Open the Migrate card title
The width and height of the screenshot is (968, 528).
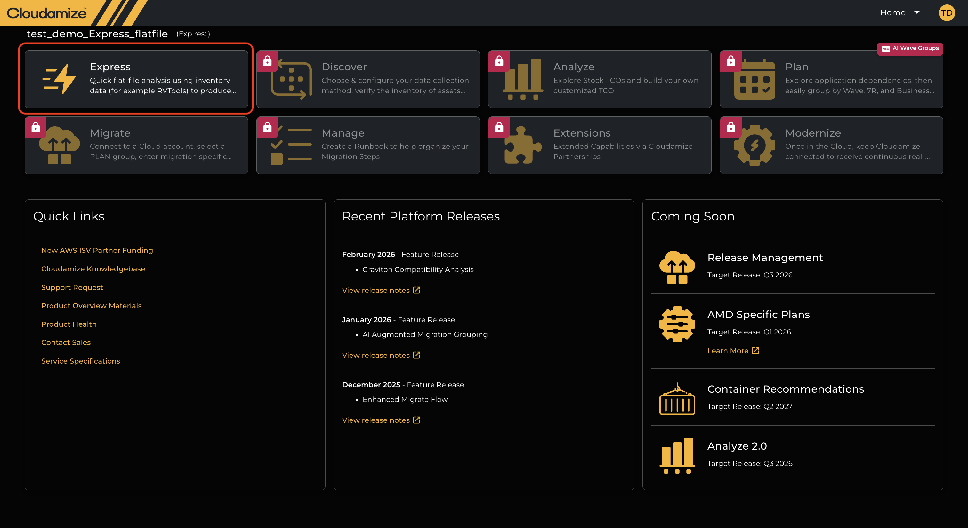[110, 133]
